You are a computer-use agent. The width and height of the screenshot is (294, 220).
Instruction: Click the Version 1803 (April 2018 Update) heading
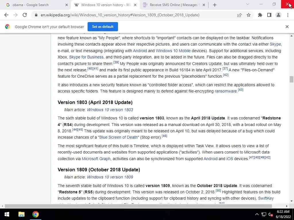(95, 102)
